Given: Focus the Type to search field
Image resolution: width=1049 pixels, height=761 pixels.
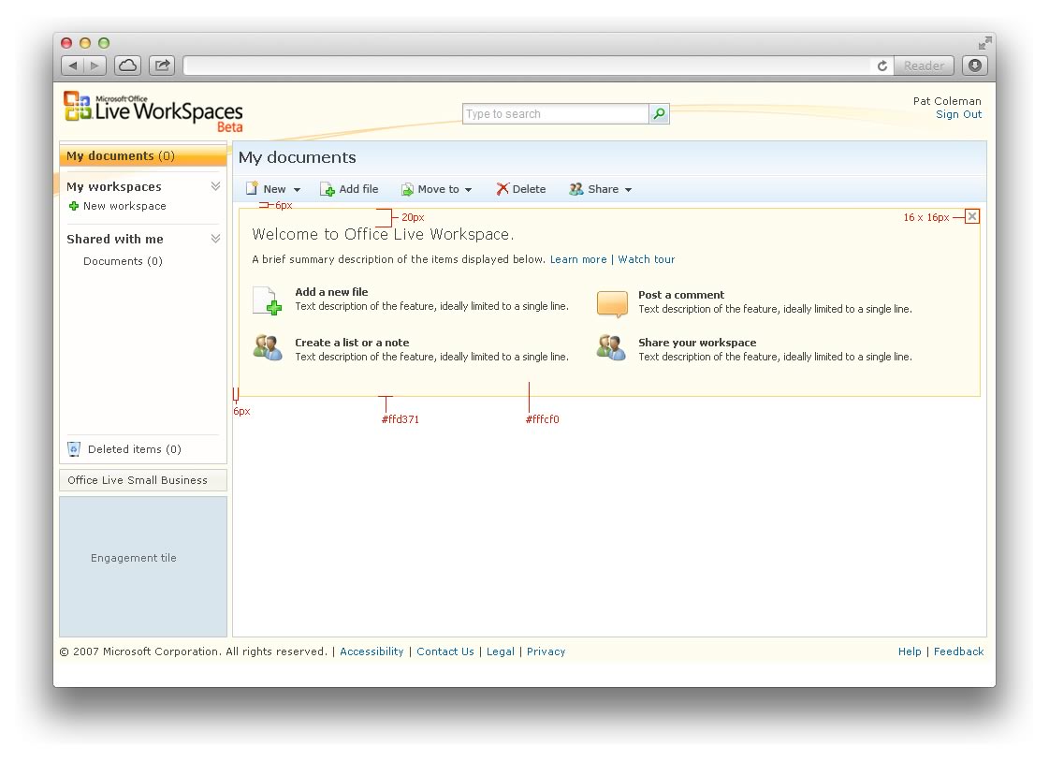Looking at the screenshot, I should pyautogui.click(x=555, y=114).
